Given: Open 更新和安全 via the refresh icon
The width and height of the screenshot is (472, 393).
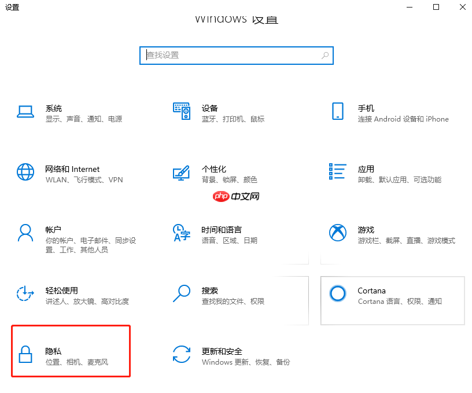Looking at the screenshot, I should [182, 355].
